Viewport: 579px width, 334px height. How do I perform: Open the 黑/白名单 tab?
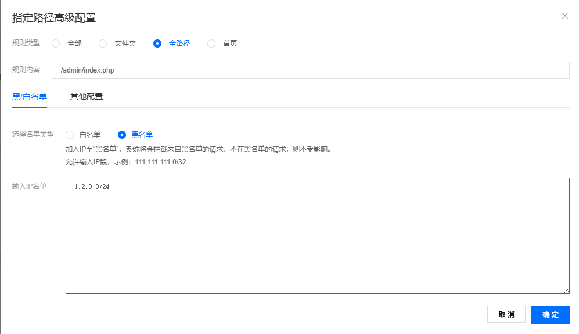point(30,96)
